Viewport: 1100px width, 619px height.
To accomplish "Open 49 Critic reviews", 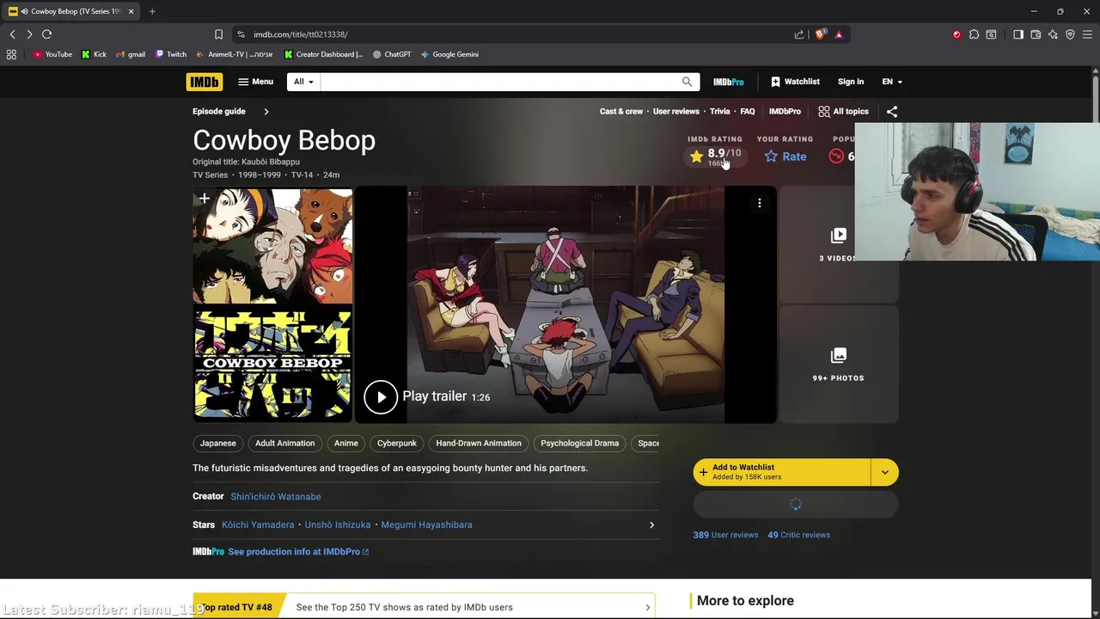I will click(x=799, y=535).
